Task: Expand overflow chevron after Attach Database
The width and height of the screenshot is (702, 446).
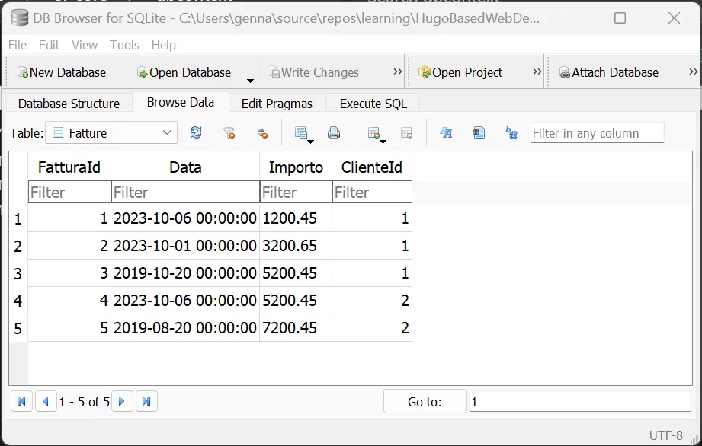Action: pos(693,72)
